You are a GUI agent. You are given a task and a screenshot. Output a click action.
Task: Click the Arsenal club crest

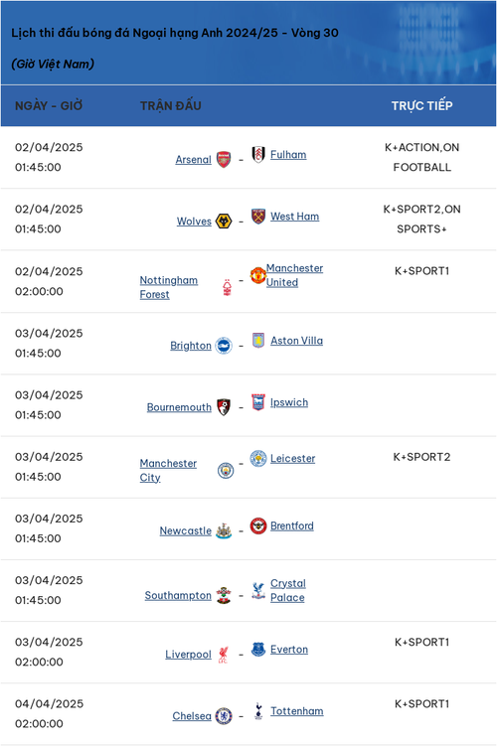[x=224, y=159]
